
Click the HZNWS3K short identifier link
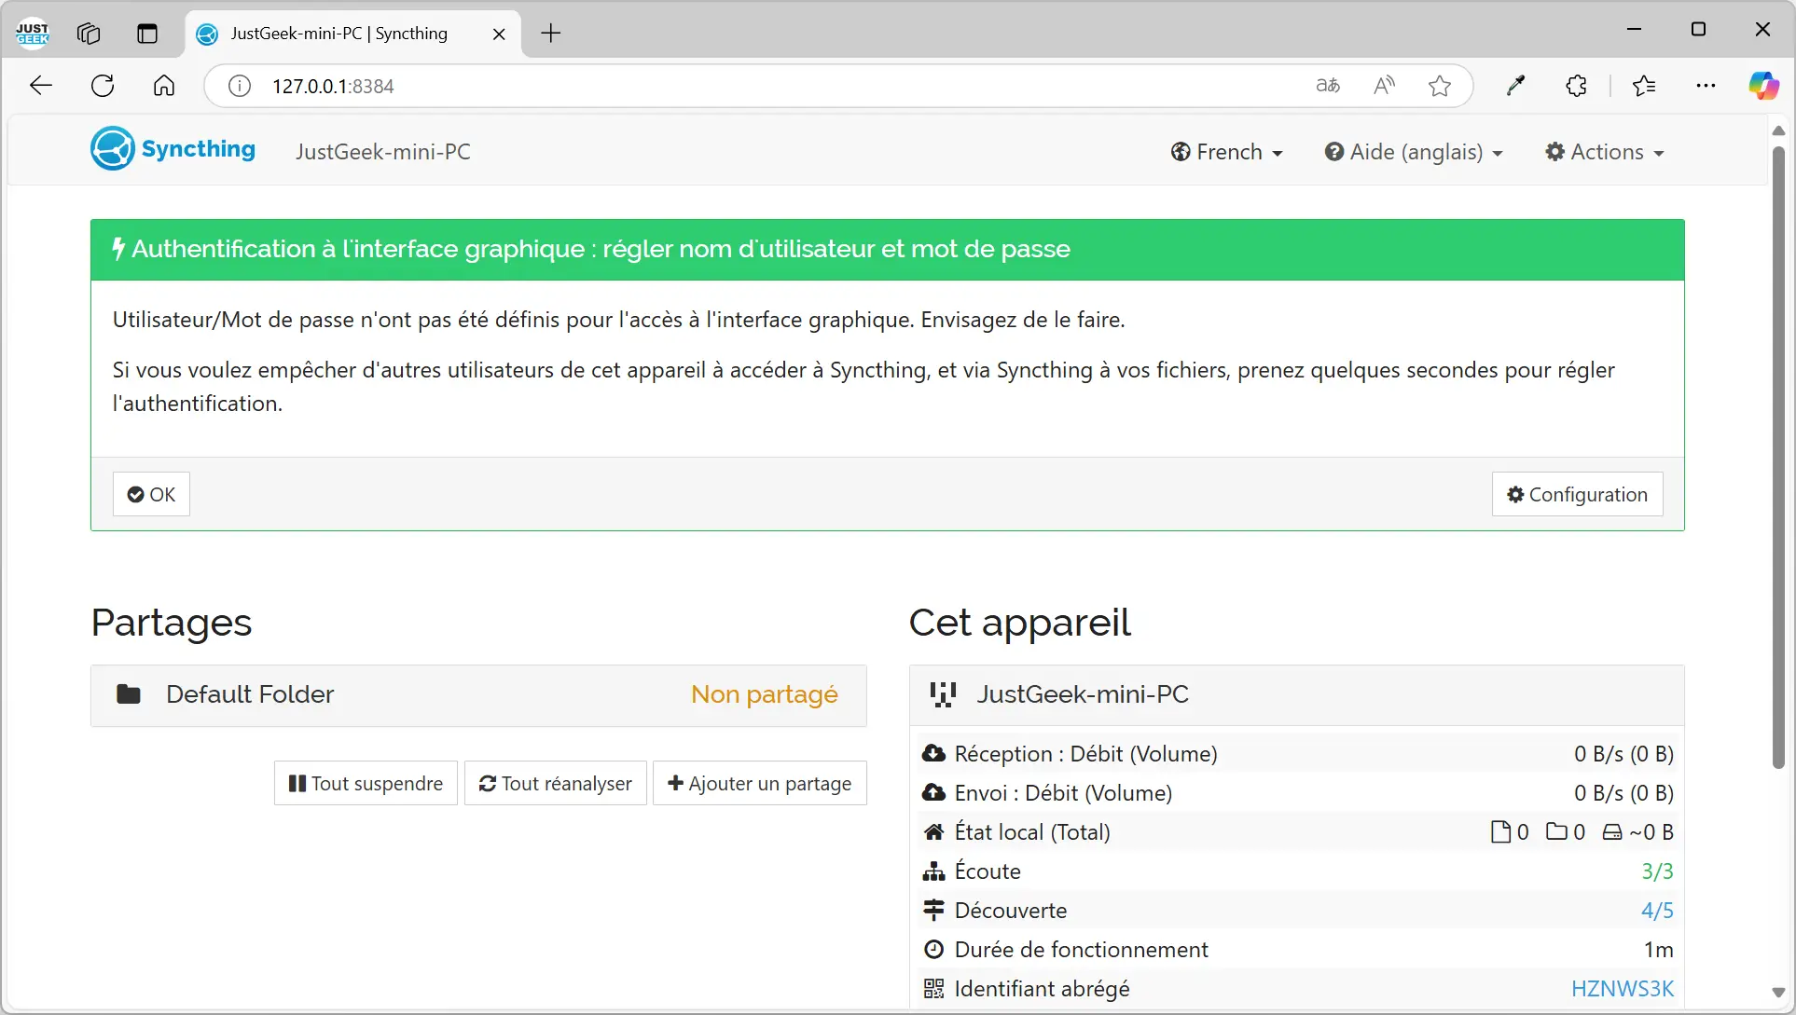pyautogui.click(x=1623, y=988)
